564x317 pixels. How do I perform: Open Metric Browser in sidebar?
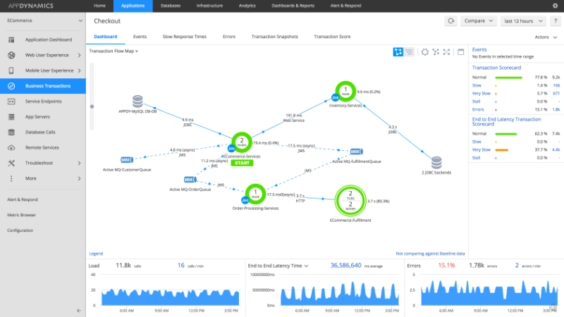[22, 215]
